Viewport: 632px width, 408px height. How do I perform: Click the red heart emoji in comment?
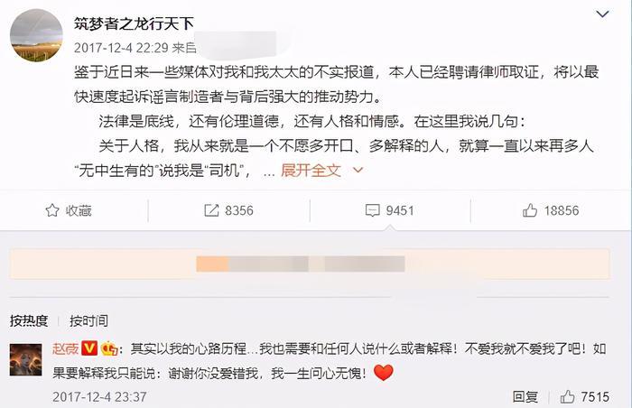coord(384,373)
